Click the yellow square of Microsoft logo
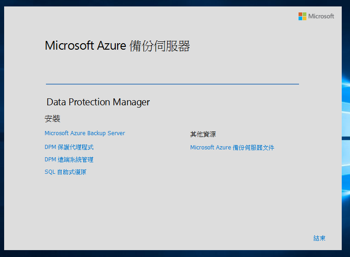350x257 pixels. pyautogui.click(x=305, y=18)
